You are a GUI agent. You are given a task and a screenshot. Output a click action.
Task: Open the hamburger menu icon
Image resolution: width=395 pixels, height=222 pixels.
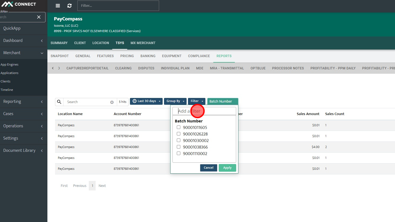pyautogui.click(x=58, y=6)
